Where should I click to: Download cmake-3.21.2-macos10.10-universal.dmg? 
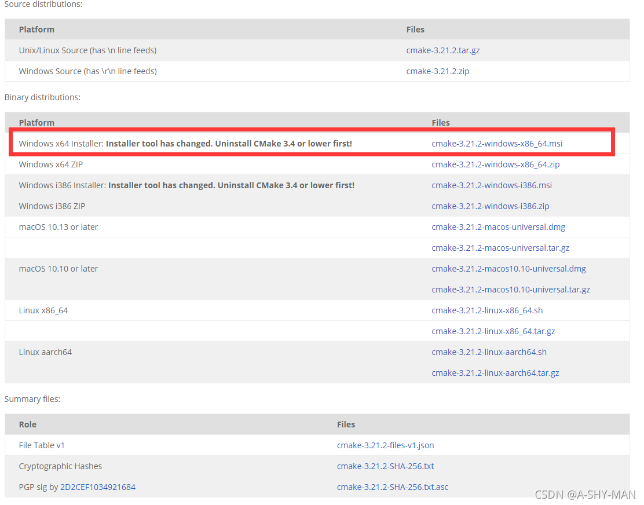click(508, 269)
